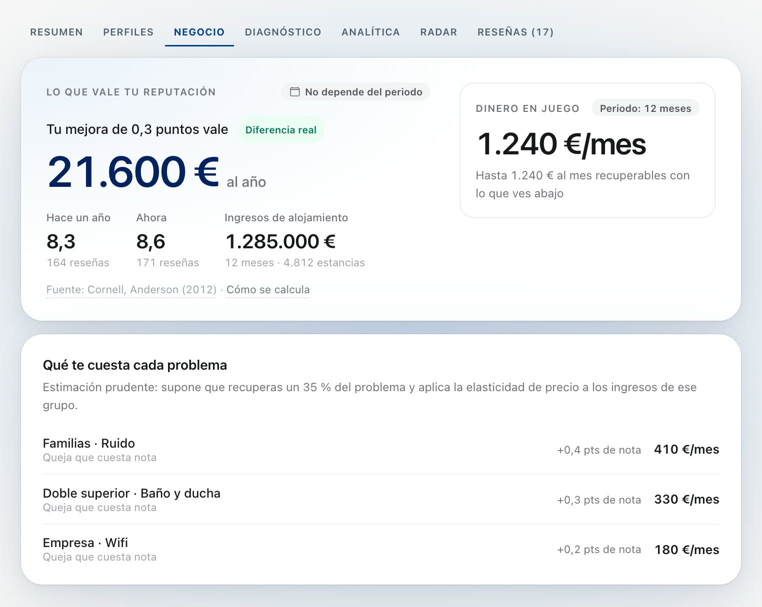Click the 1.240 €/mes figure
The image size is (762, 607).
point(561,144)
